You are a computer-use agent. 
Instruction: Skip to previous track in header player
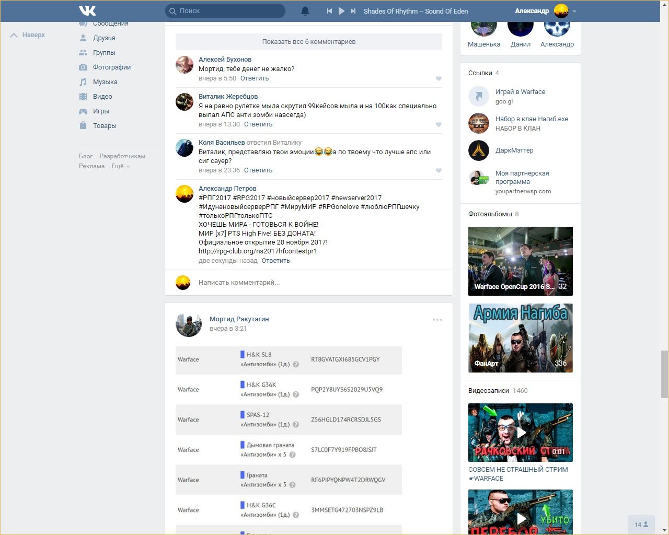[329, 11]
